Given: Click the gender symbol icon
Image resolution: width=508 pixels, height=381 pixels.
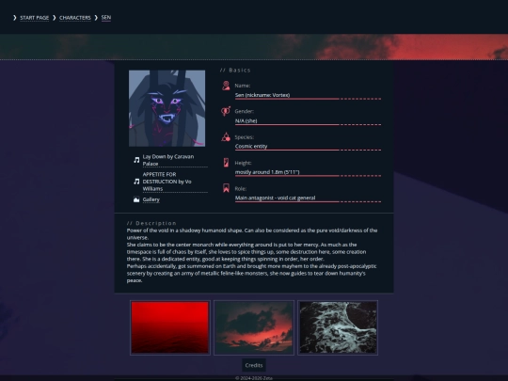Looking at the screenshot, I should 226,111.
